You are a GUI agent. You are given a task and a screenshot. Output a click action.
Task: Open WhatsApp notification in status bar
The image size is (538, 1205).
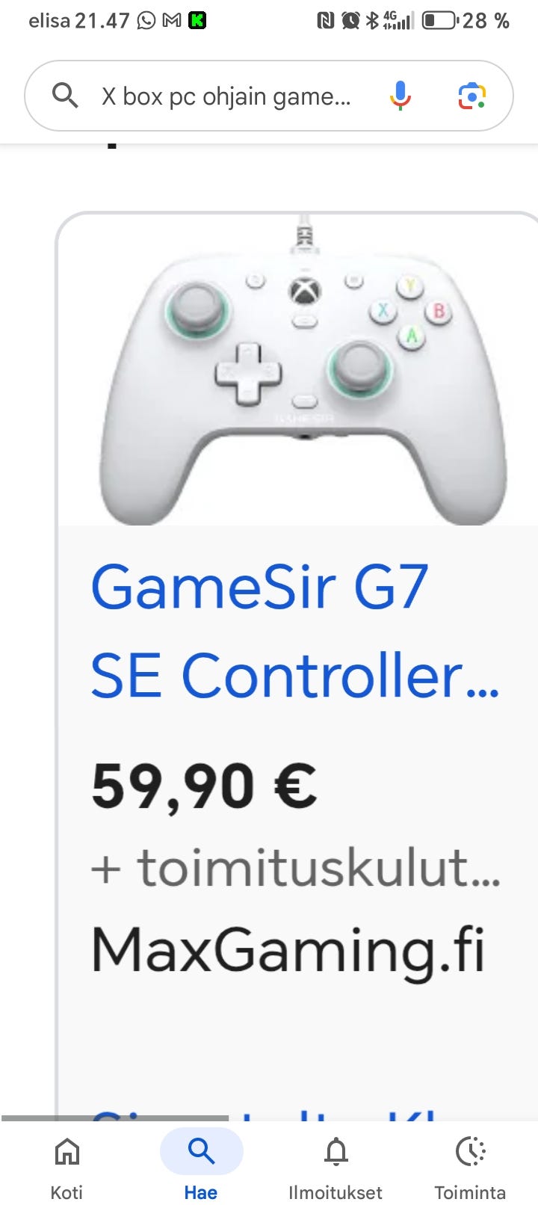[147, 20]
